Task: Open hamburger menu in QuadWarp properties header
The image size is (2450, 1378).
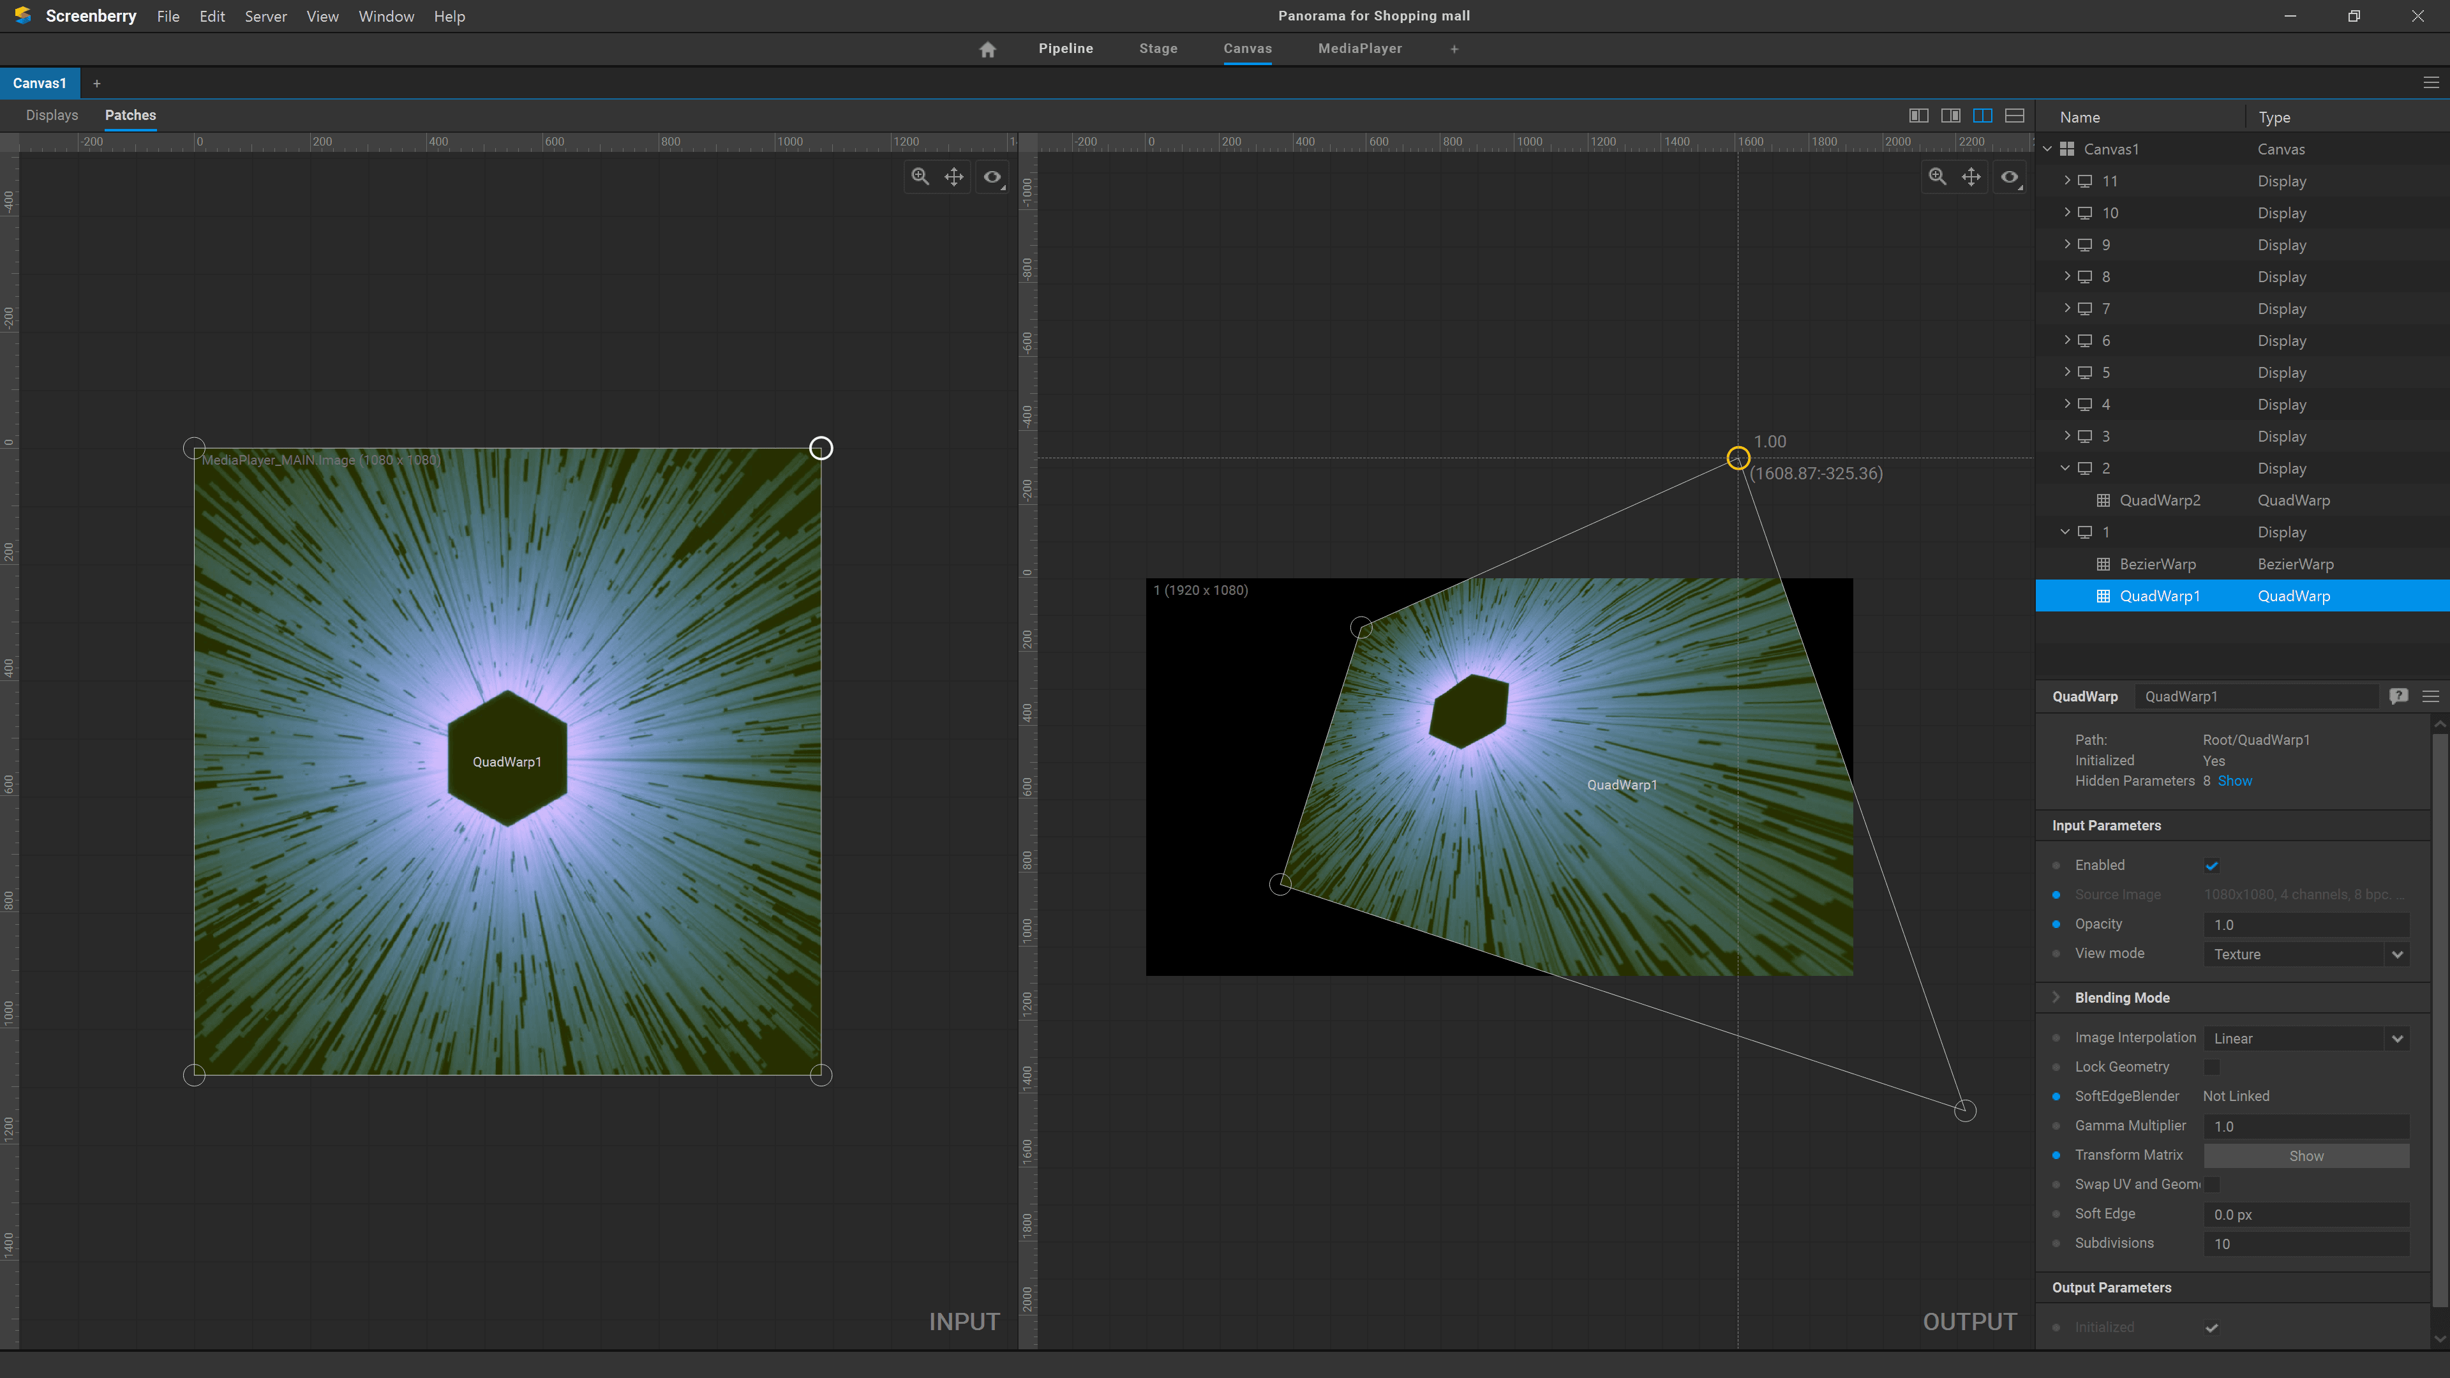Action: (x=2431, y=696)
